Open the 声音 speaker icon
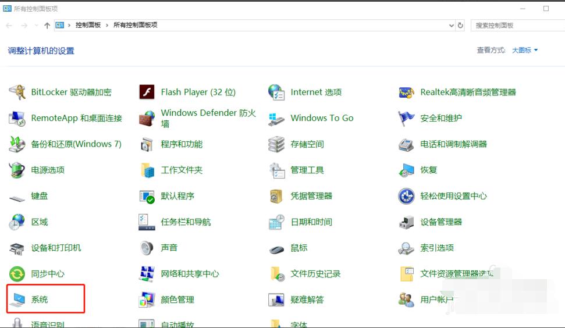 (147, 248)
